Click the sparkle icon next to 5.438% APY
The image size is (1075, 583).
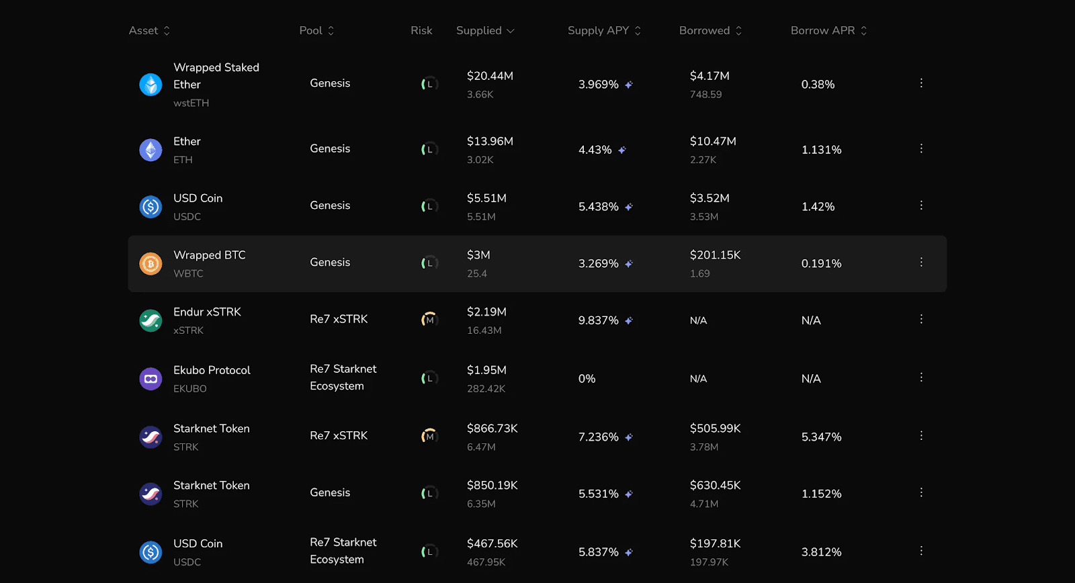click(x=629, y=207)
